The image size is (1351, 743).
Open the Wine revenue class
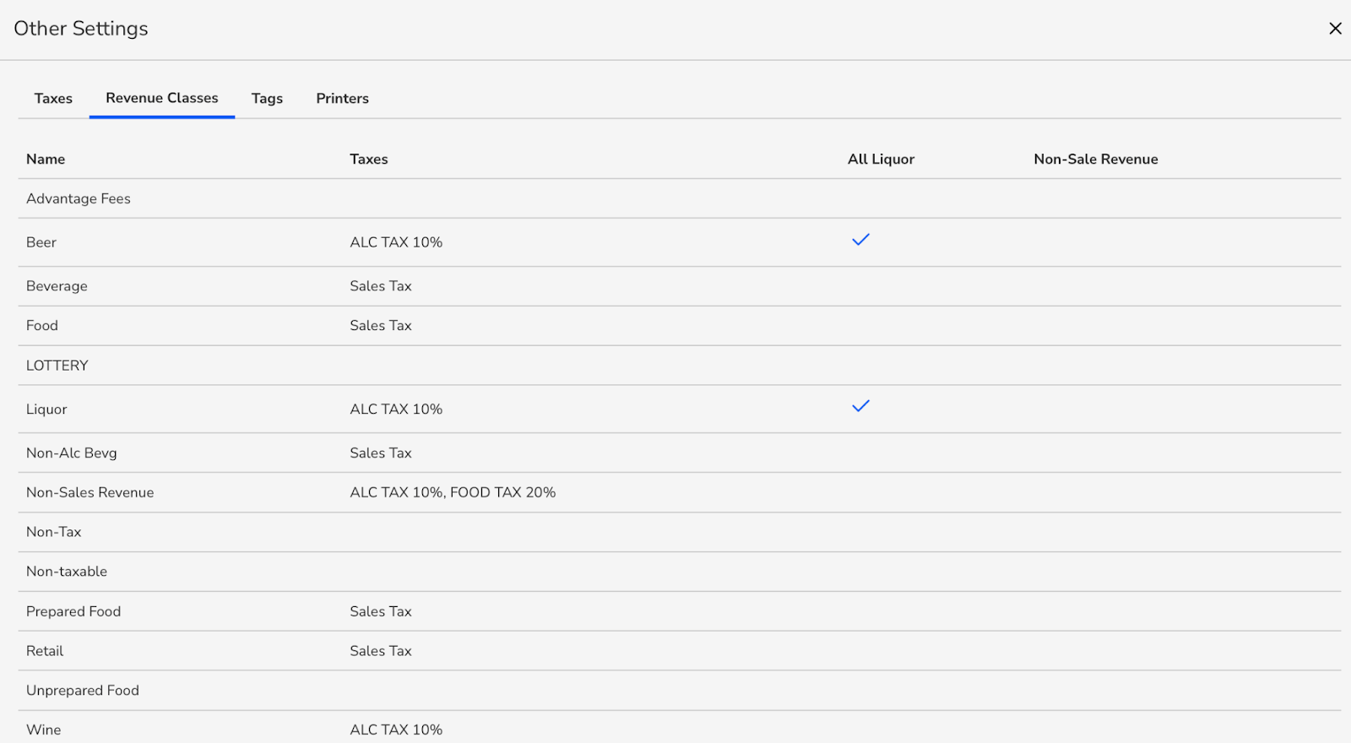(44, 729)
